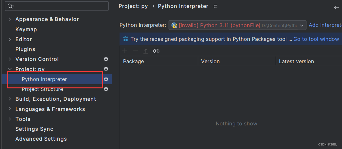This screenshot has height=149, width=342.
Task: Expand the Editor settings section
Action: tap(10, 39)
